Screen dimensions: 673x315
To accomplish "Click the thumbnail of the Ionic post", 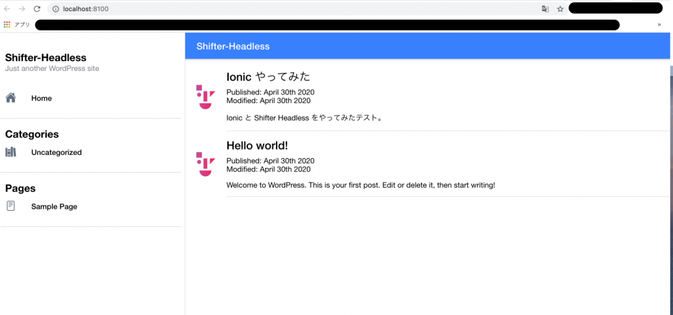I will pyautogui.click(x=205, y=97).
